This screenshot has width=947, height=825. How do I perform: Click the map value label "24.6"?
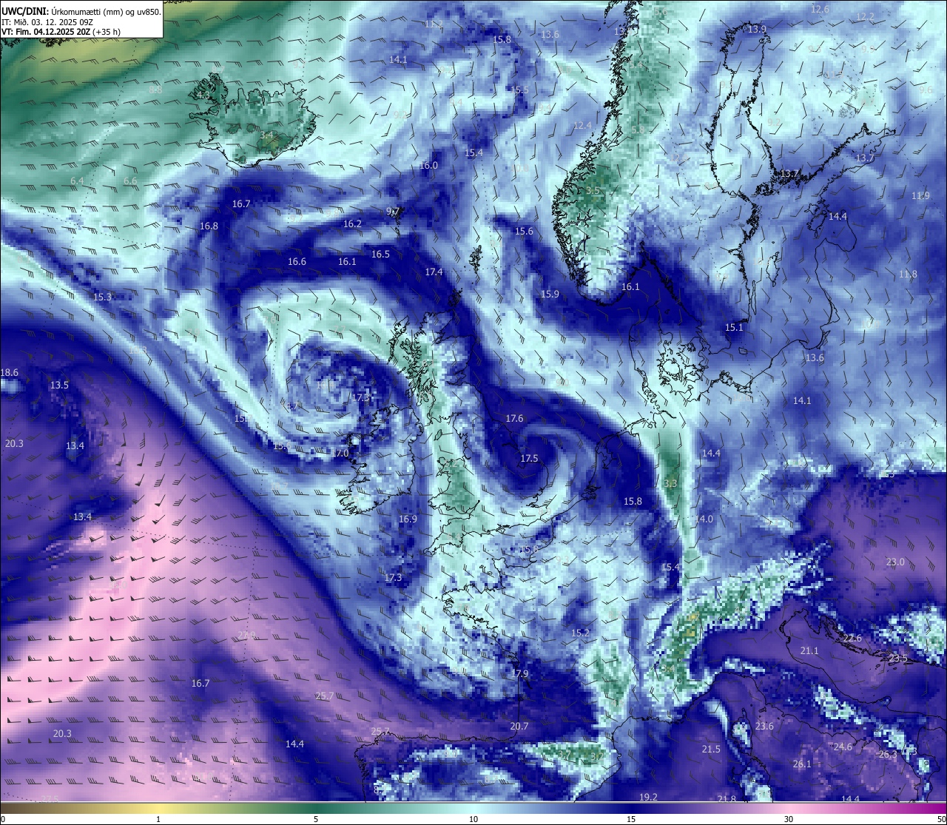(843, 747)
